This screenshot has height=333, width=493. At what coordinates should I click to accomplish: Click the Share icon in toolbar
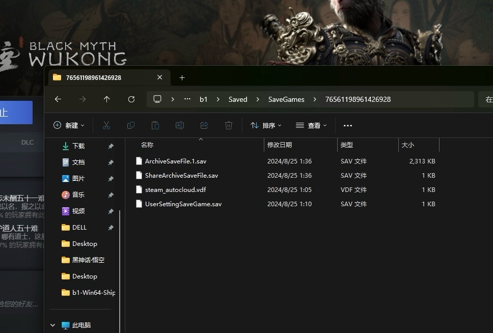tap(204, 125)
